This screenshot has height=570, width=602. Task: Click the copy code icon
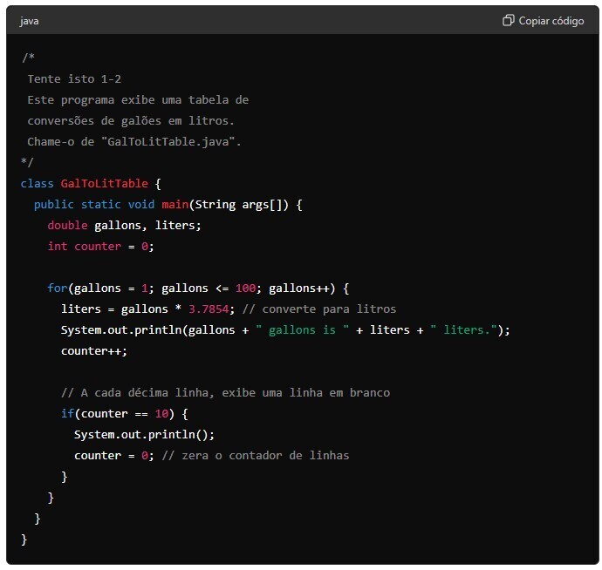509,20
